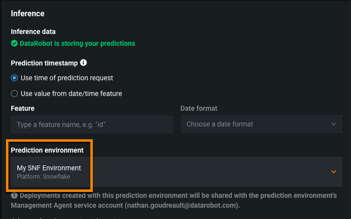The height and width of the screenshot is (219, 351).
Task: Click the info icon beside the deployments note
Action: (x=14, y=196)
